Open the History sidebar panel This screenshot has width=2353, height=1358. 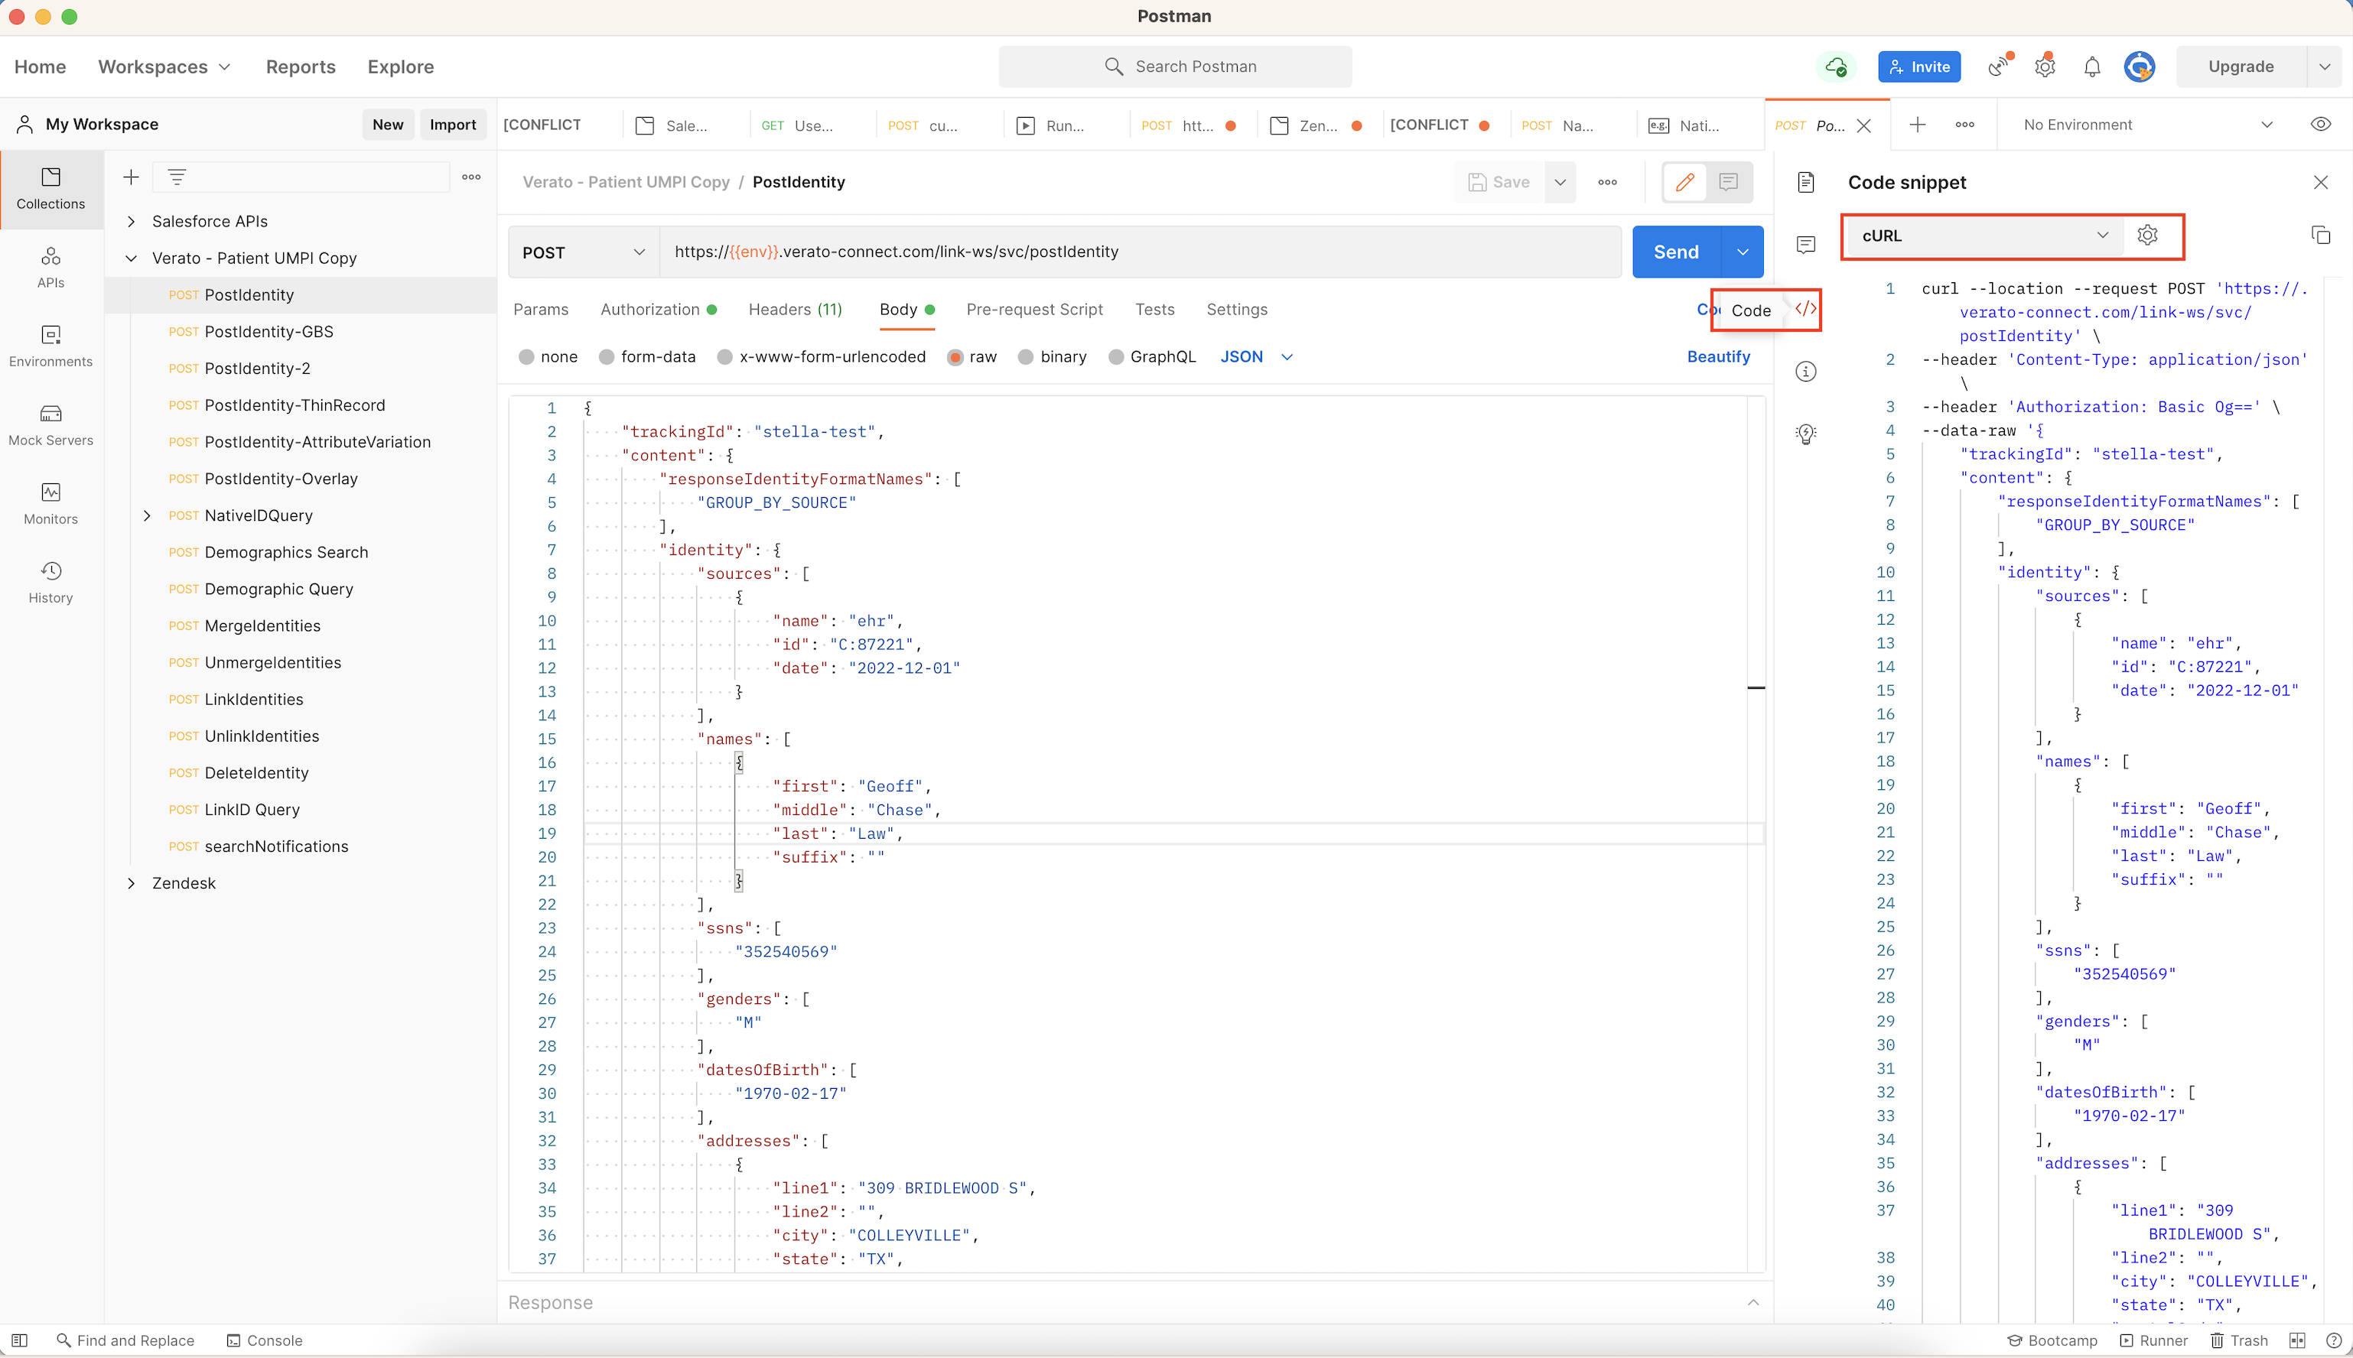click(50, 582)
